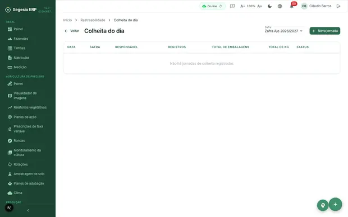The width and height of the screenshot is (348, 217).
Task: Click the RESPONSÁVEL column header
Action: point(126,47)
